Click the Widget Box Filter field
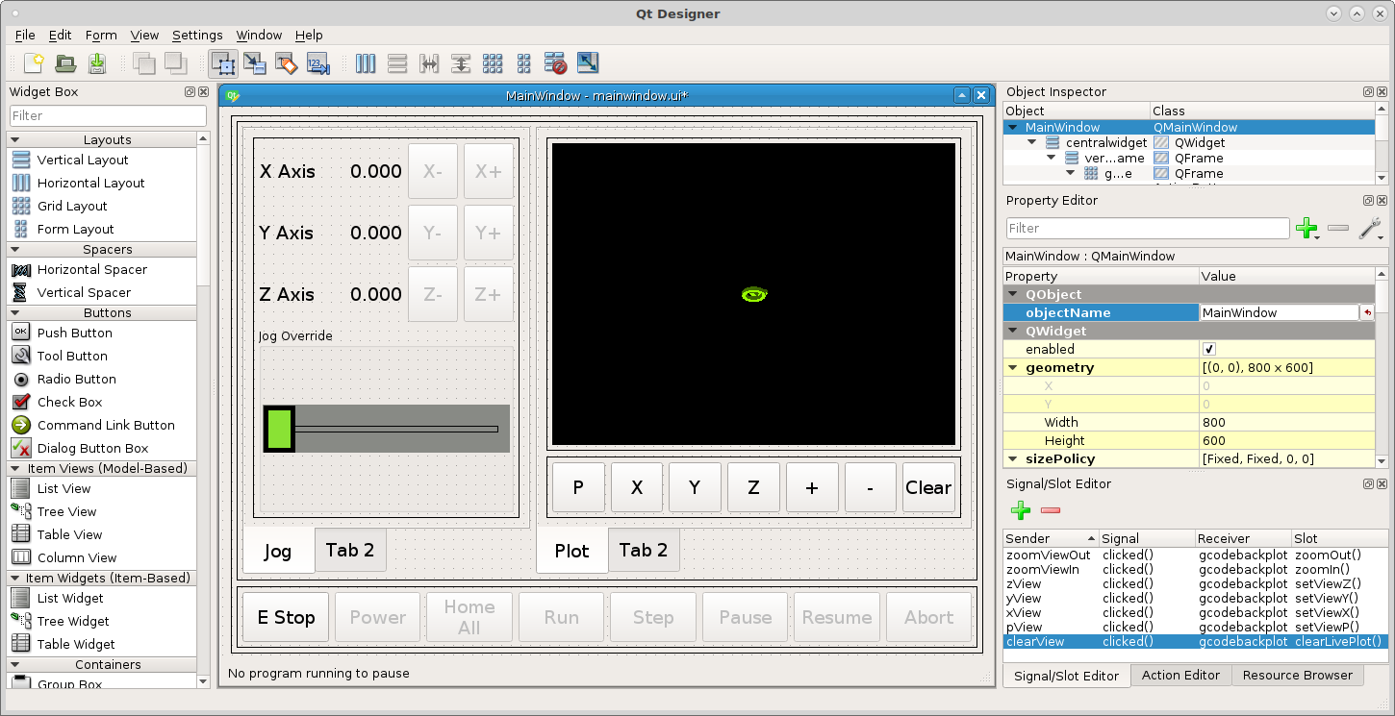This screenshot has height=716, width=1395. click(x=108, y=115)
